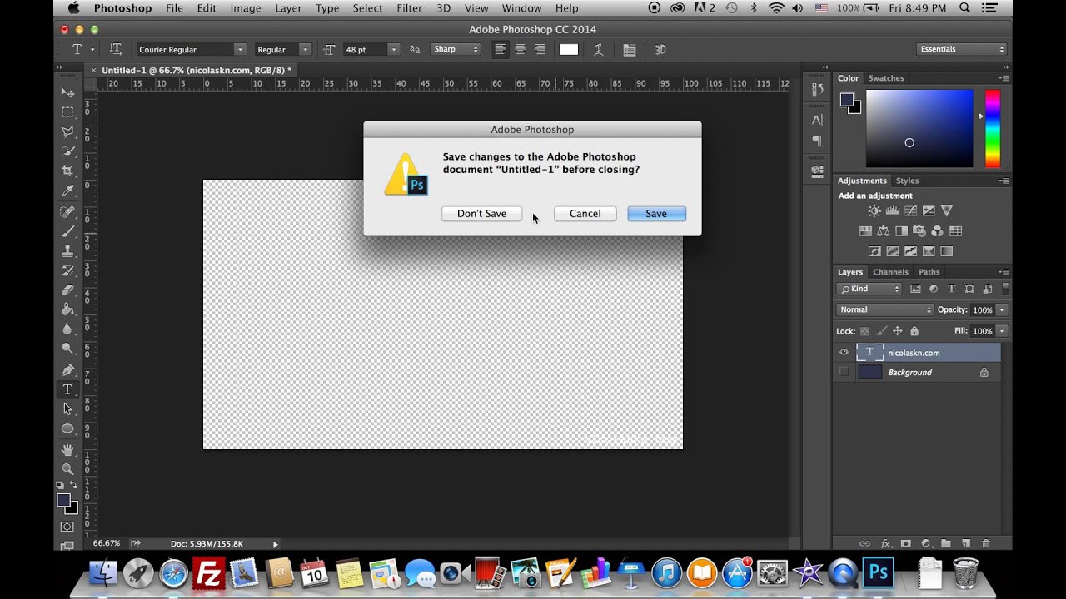Image resolution: width=1066 pixels, height=599 pixels.
Task: Select the Crop tool
Action: pyautogui.click(x=67, y=171)
